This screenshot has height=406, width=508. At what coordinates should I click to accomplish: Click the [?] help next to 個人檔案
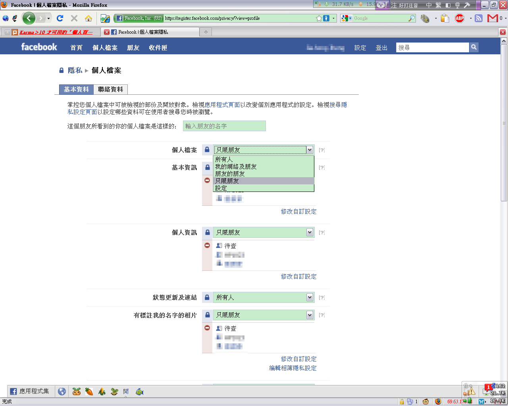[x=322, y=150]
